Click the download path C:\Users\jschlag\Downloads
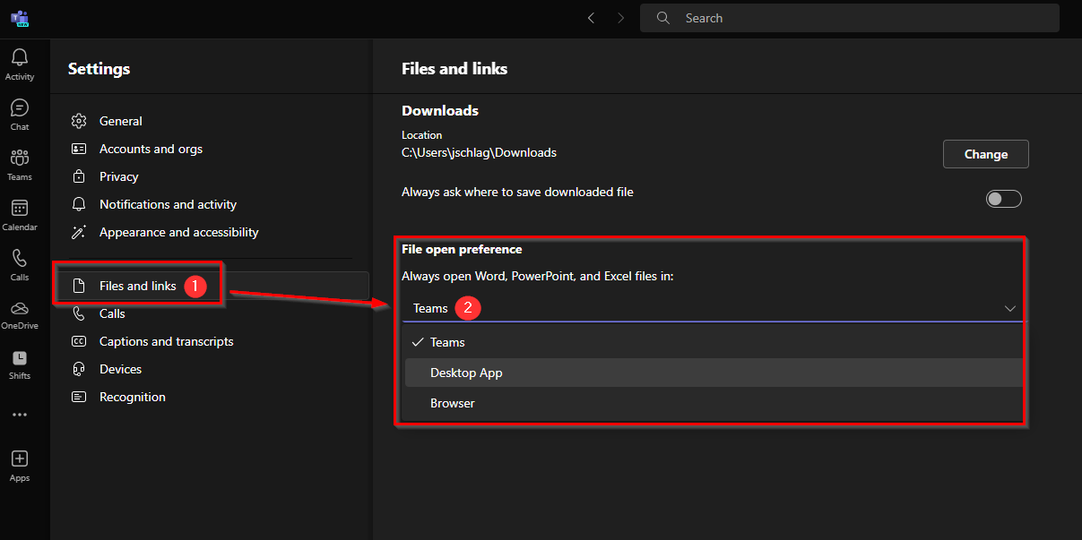This screenshot has height=540, width=1082. point(479,153)
